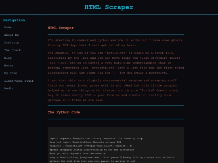This screenshot has height=163, width=218.
Task: Click the code line "from bs4 import BeautifulSoup"
Action: pos(85,142)
